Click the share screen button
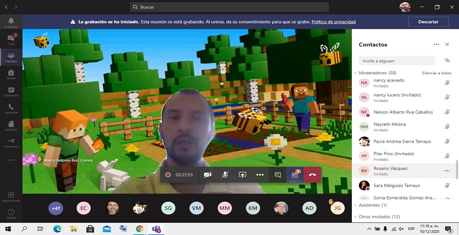 click(x=243, y=175)
